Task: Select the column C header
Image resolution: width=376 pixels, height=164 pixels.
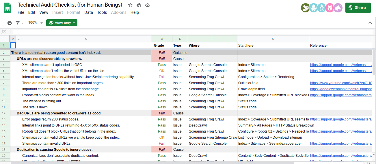Action: (86, 39)
